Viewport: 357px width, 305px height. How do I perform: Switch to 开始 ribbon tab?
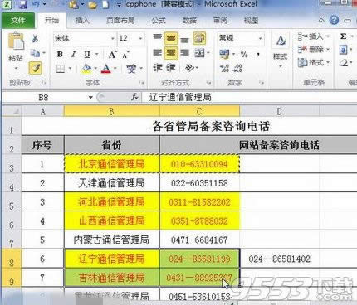point(51,20)
